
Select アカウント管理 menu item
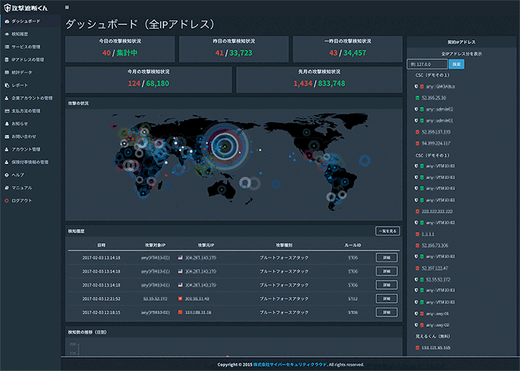pos(26,149)
